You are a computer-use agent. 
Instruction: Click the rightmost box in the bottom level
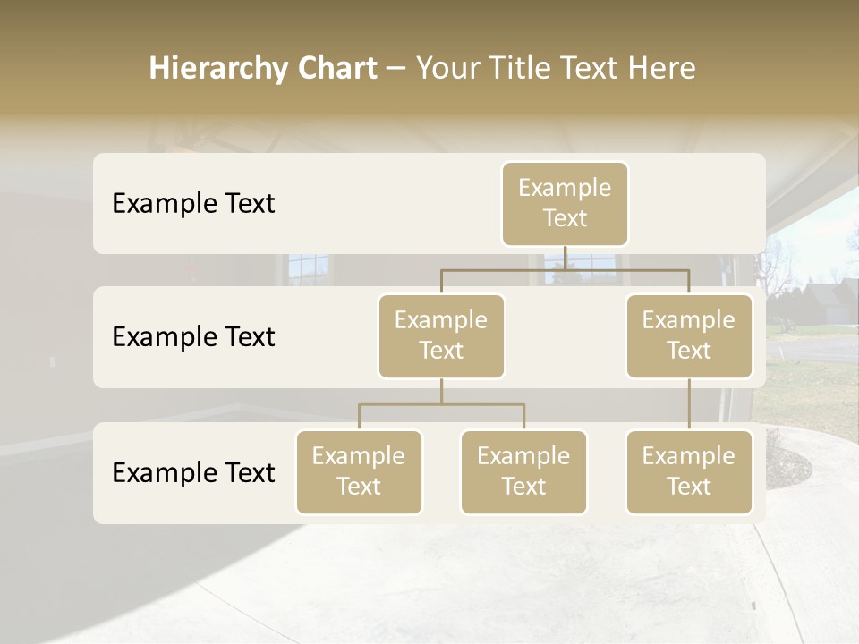click(689, 471)
